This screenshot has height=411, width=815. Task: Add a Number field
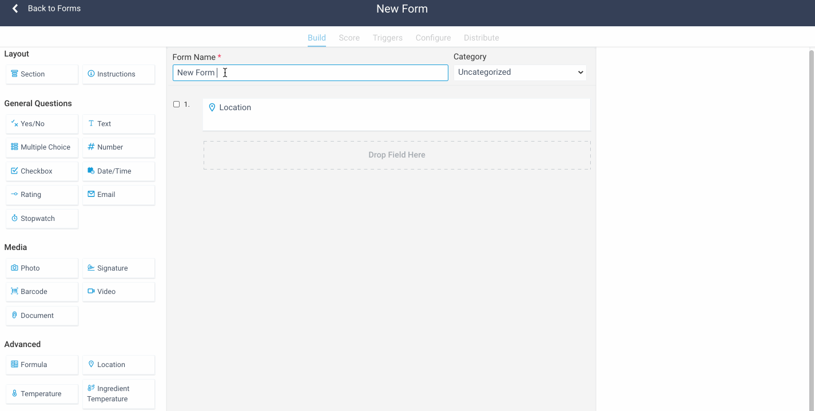pos(118,147)
